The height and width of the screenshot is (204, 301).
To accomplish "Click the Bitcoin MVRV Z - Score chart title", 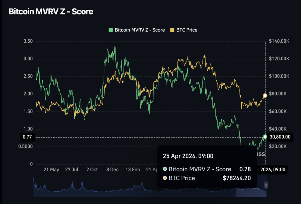I will pos(51,12).
